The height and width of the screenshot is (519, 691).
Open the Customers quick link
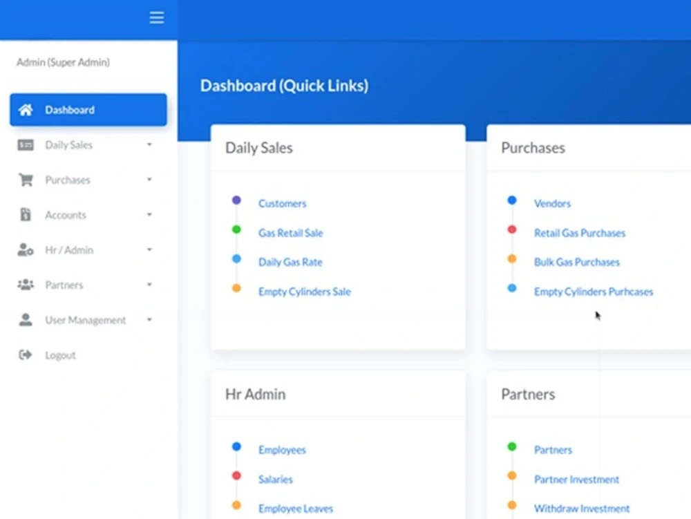coord(282,204)
